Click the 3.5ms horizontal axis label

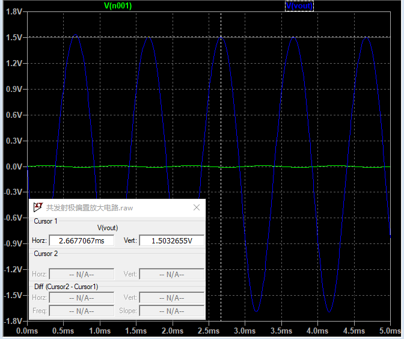tap(281, 331)
